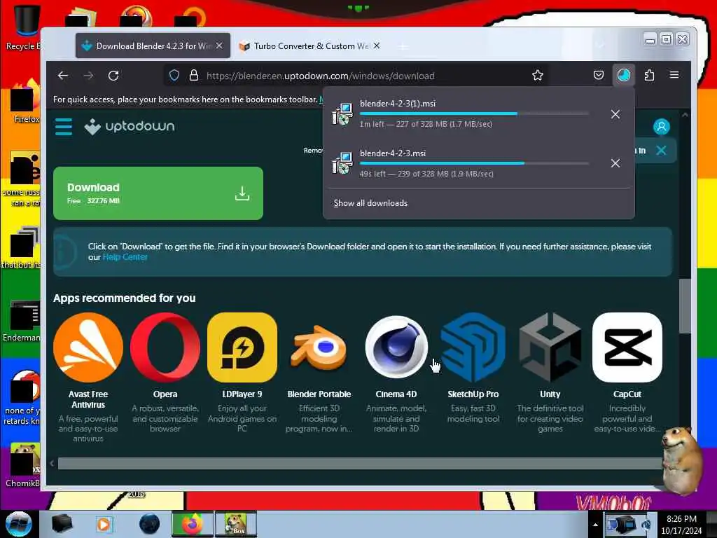Toggle the downloads progress toolbar icon
Screen dimensions: 717x538
point(624,75)
